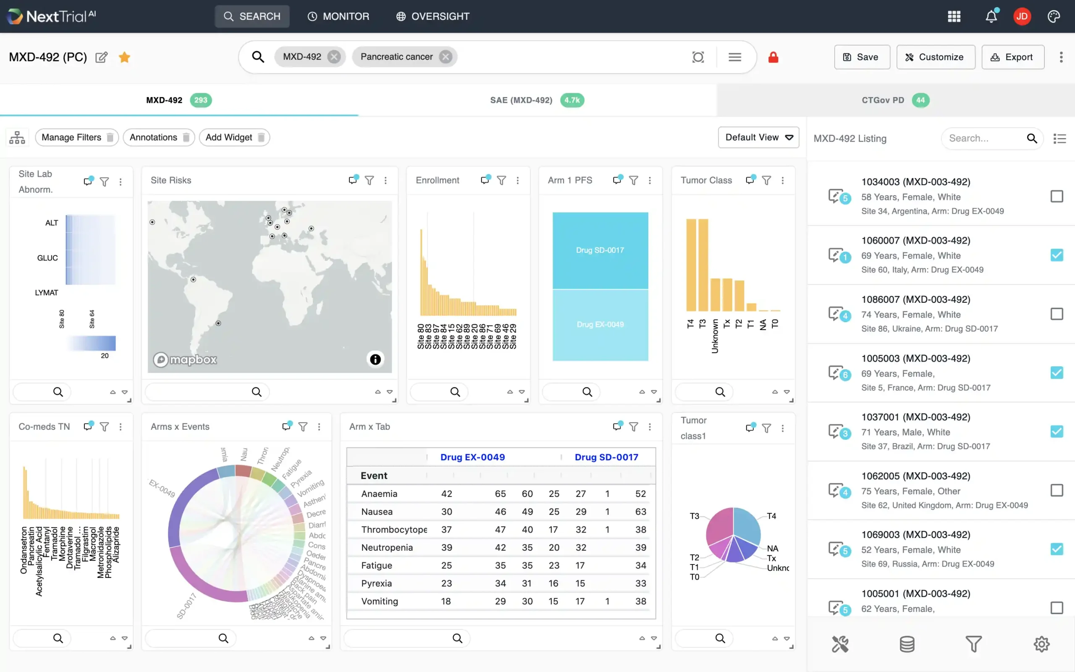The width and height of the screenshot is (1075, 672).
Task: Click the Drug SD-0017 block in Arm 1 PFS
Action: (600, 251)
